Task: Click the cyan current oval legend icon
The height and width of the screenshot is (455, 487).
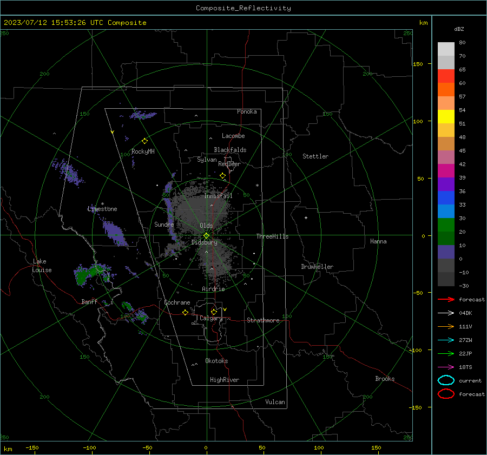Action: (446, 380)
